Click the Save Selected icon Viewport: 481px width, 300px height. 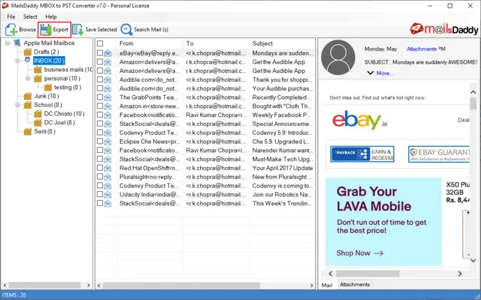[x=78, y=29]
